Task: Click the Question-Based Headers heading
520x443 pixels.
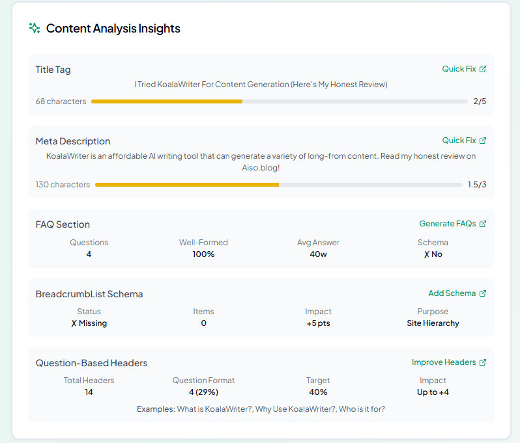Action: (x=91, y=363)
